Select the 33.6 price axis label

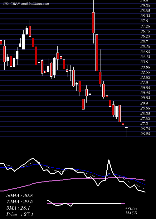point(144,62)
